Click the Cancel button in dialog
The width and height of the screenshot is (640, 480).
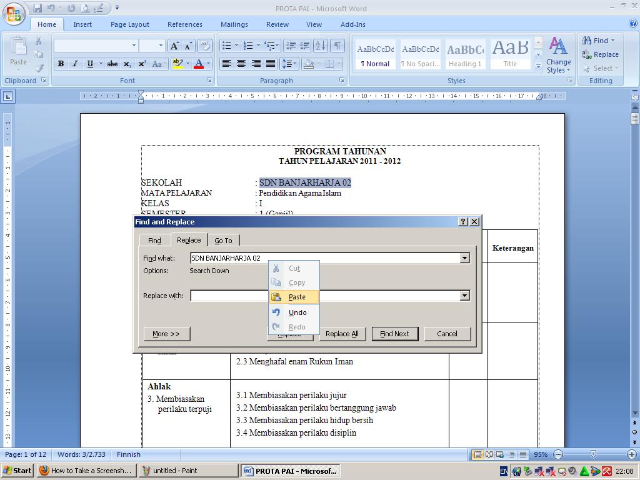point(447,334)
